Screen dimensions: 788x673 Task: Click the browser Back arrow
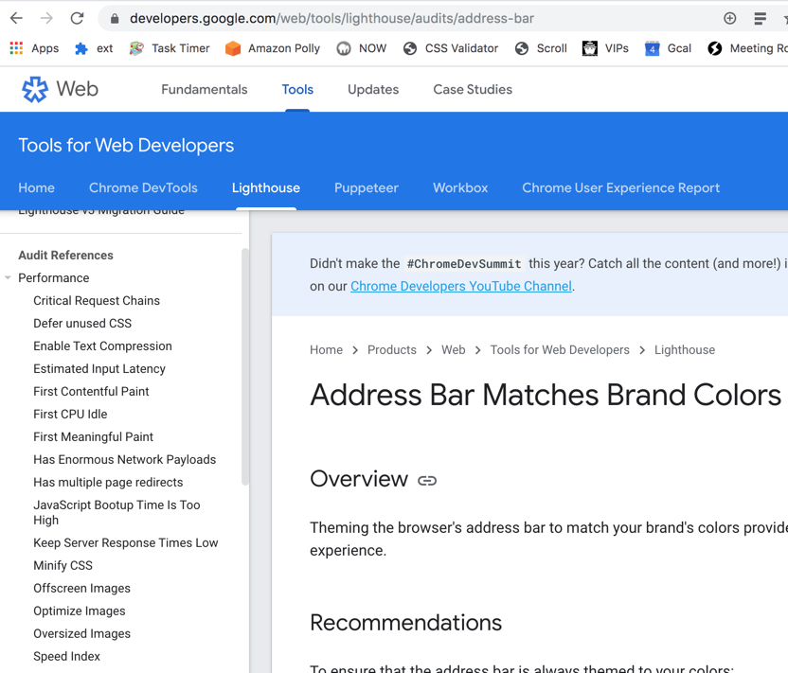pyautogui.click(x=17, y=19)
